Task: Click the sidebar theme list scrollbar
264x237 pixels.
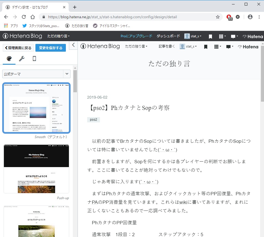Action: pyautogui.click(x=75, y=81)
